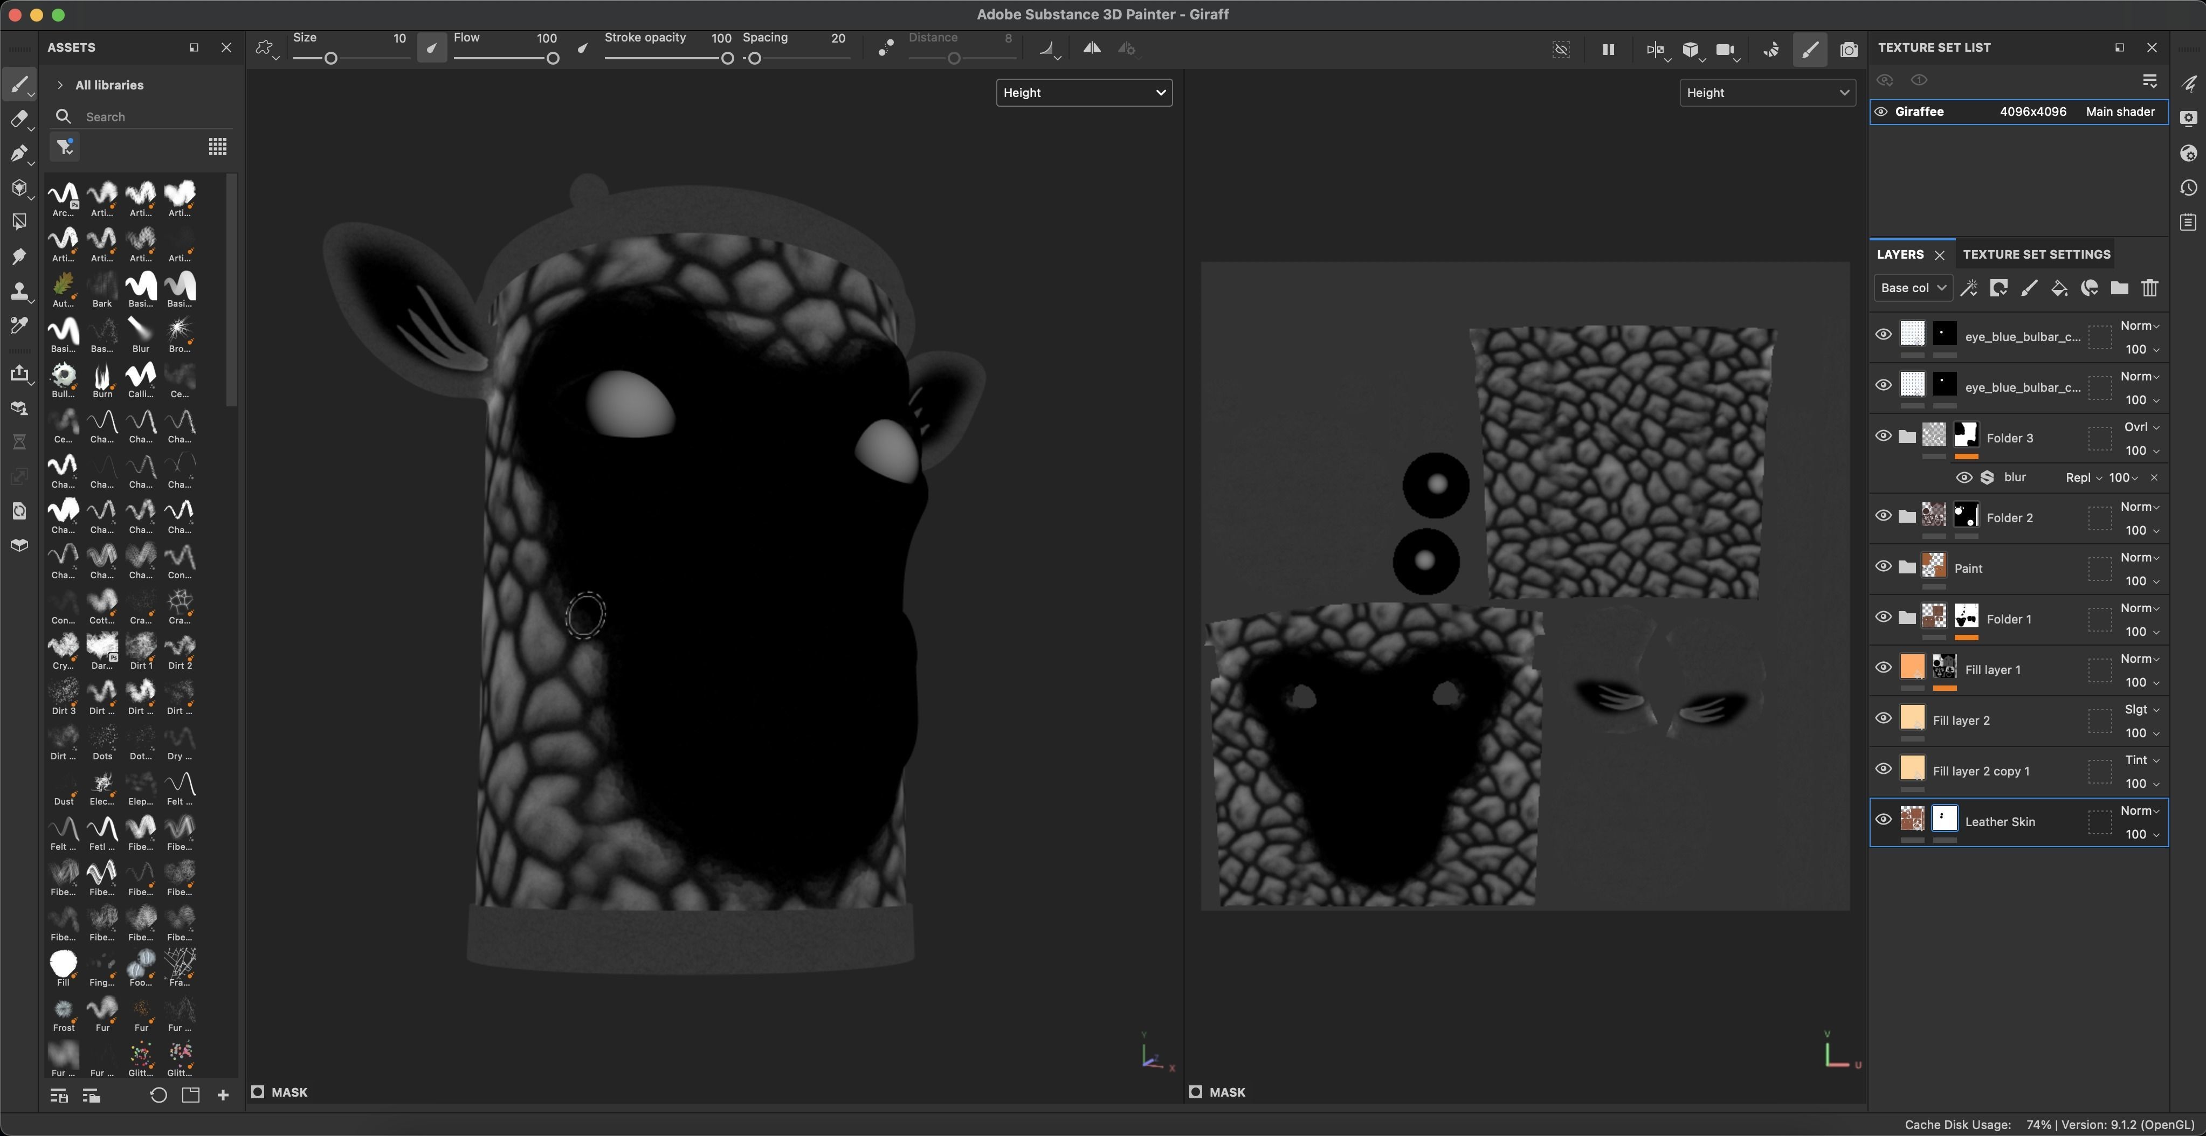
Task: Toggle visibility of the Paint folder
Action: (1883, 567)
